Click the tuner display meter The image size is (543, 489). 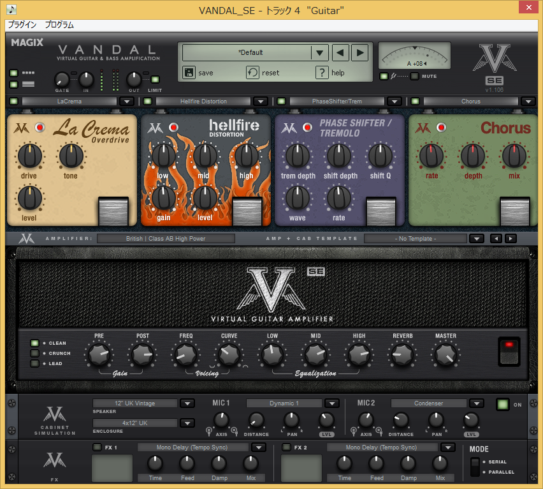[414, 56]
